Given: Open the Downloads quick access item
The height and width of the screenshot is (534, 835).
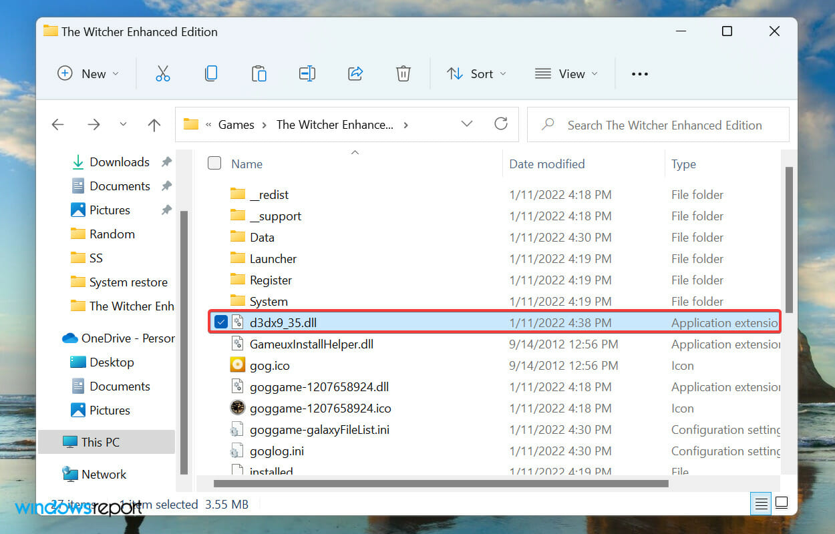Looking at the screenshot, I should pyautogui.click(x=119, y=162).
